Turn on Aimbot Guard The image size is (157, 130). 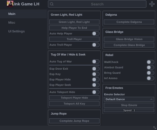tap(150, 68)
